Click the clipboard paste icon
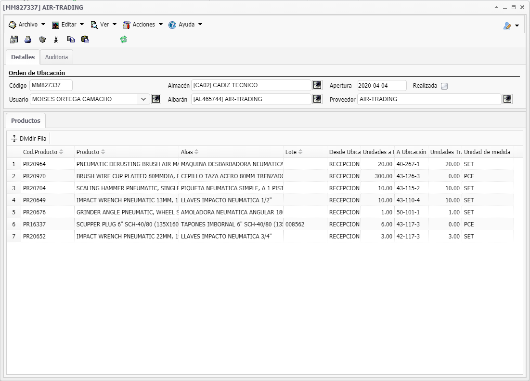 (x=85, y=40)
